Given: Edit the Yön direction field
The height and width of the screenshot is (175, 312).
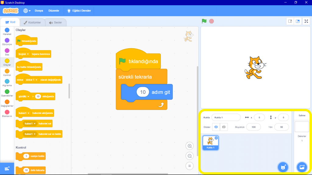Looking at the screenshot, I should tap(281, 127).
